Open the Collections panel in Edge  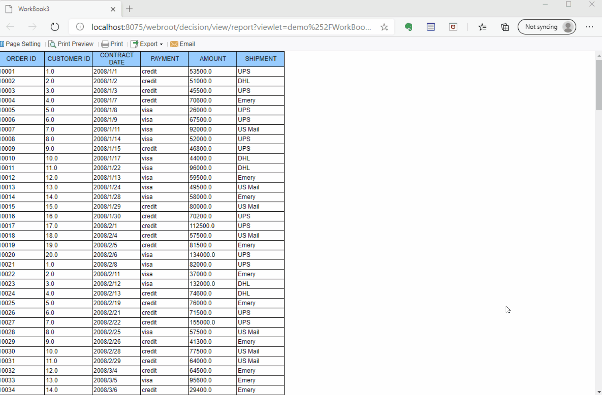(x=504, y=27)
